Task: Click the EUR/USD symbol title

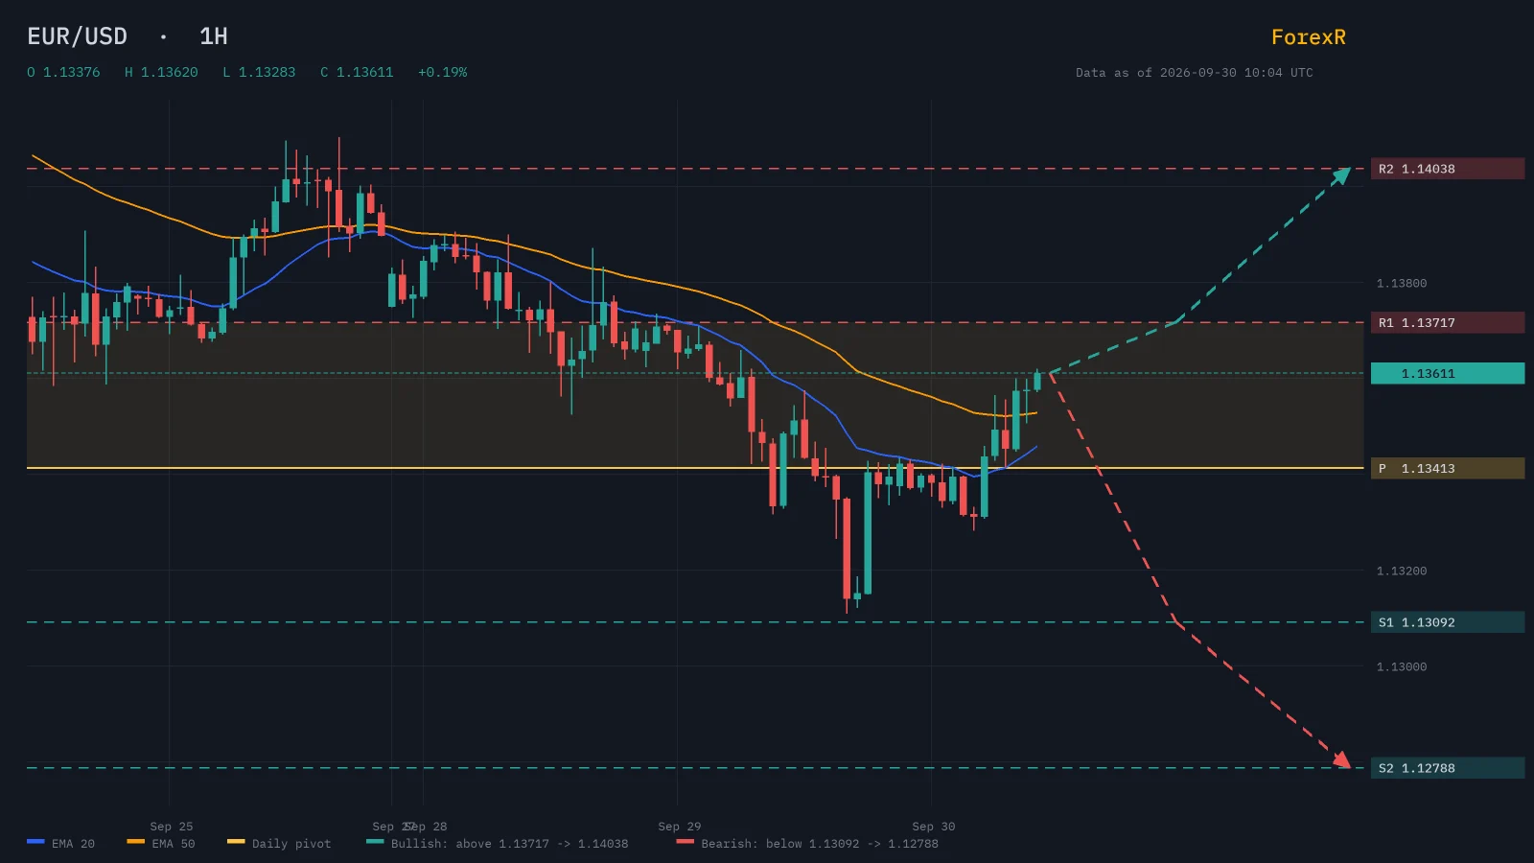Action: (77, 36)
